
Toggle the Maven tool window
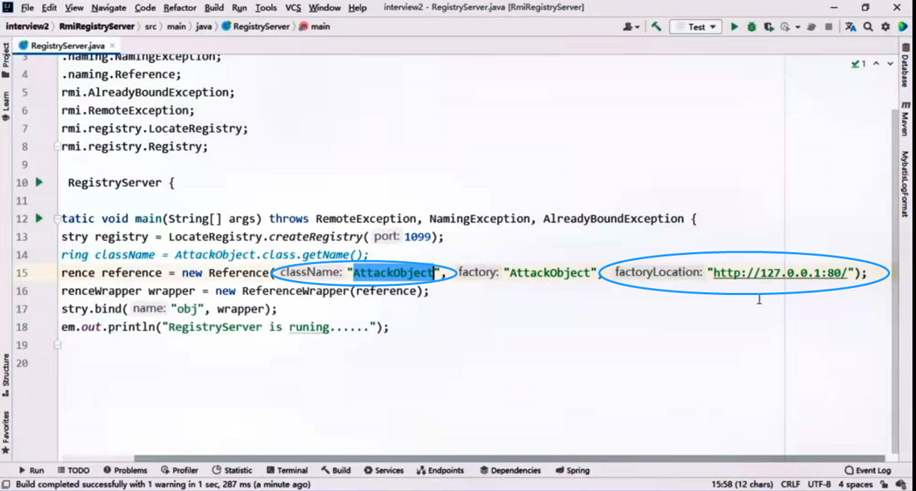click(905, 117)
